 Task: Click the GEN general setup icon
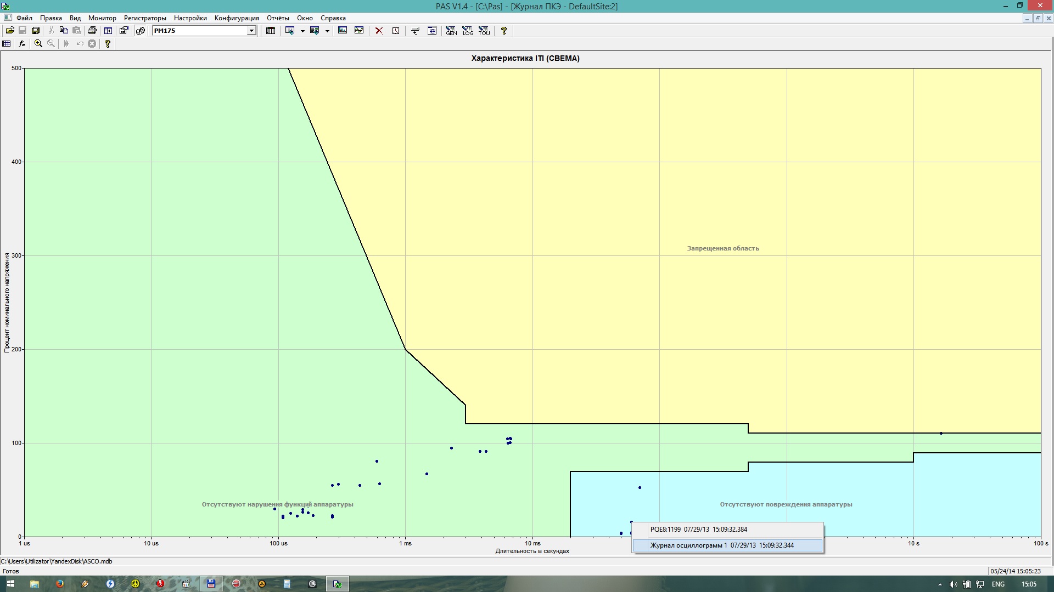click(451, 31)
